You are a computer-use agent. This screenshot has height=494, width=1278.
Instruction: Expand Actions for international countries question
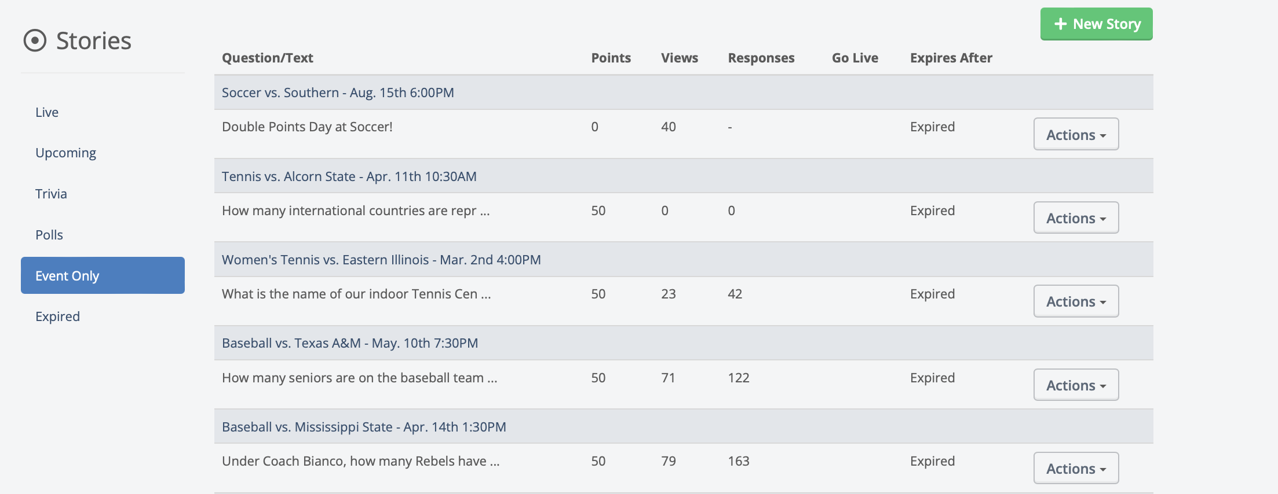point(1076,217)
